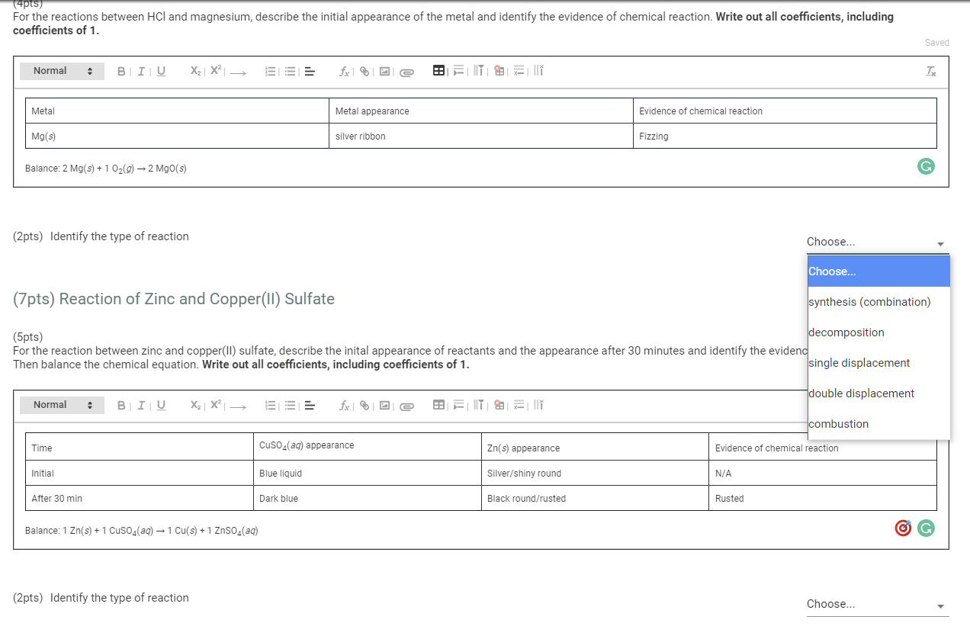Insert hyperlink in the magnesium editor
This screenshot has height=639, width=970.
365,72
